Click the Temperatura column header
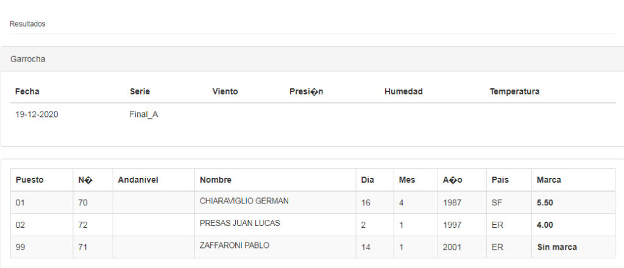The width and height of the screenshot is (624, 268). tap(514, 91)
